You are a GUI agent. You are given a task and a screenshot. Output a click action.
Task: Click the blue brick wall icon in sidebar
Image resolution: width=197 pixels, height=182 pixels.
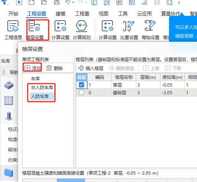tap(8, 173)
